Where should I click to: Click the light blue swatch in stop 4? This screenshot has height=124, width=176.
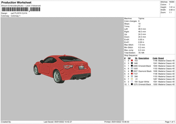click(x=132, y=68)
